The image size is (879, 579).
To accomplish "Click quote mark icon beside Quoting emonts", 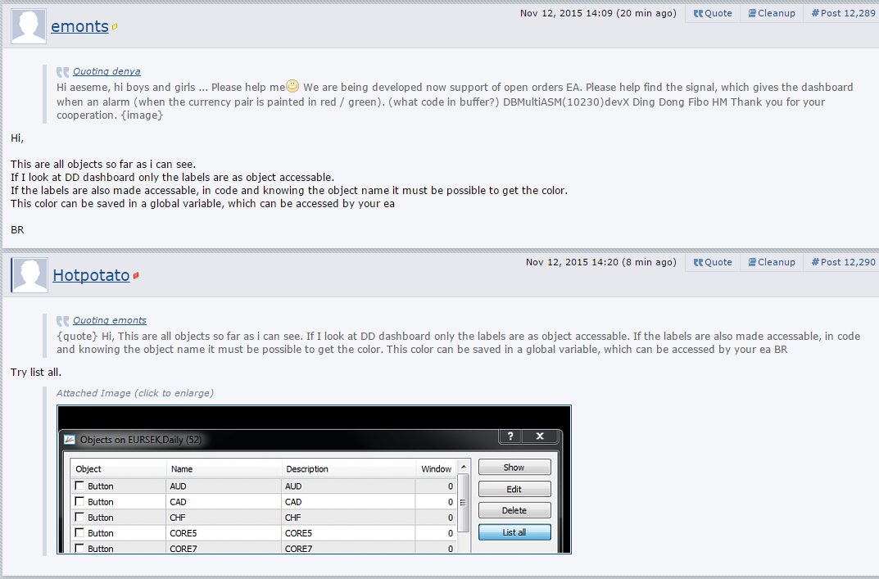I will [x=63, y=320].
